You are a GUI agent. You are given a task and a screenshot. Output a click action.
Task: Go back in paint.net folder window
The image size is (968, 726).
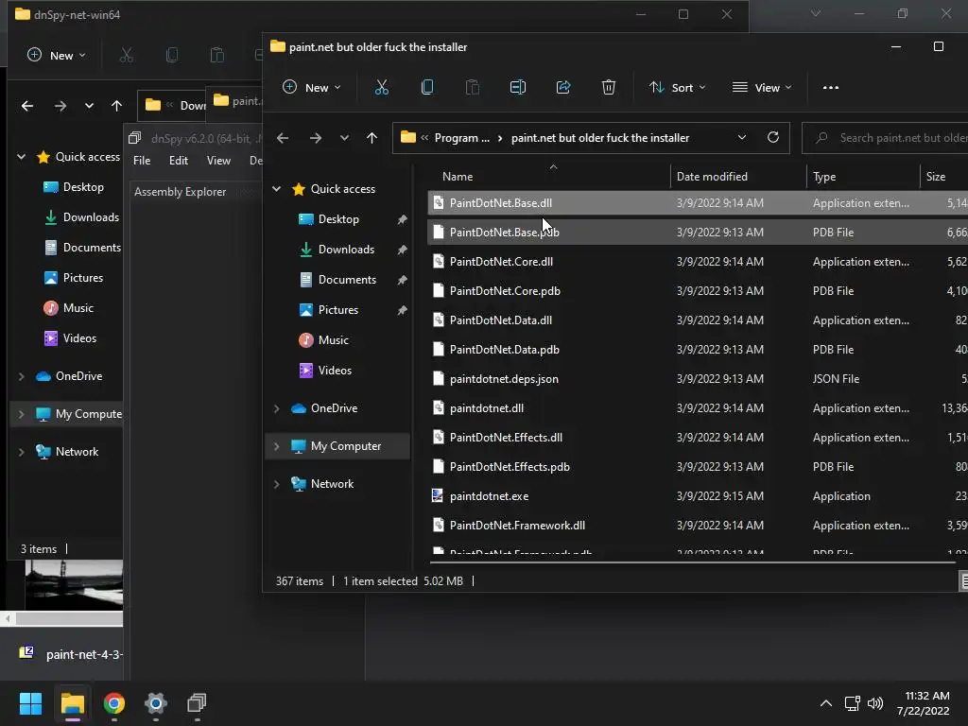[283, 138]
